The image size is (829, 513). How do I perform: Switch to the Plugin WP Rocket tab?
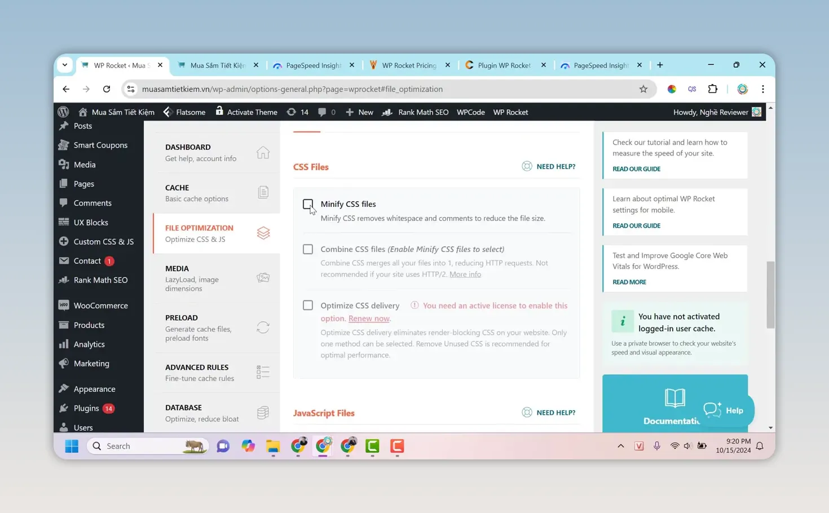pyautogui.click(x=504, y=65)
